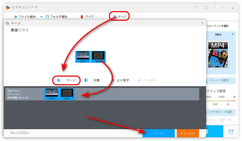
Task: Open the MP4 format dropdown arrow
Action: [x=233, y=34]
